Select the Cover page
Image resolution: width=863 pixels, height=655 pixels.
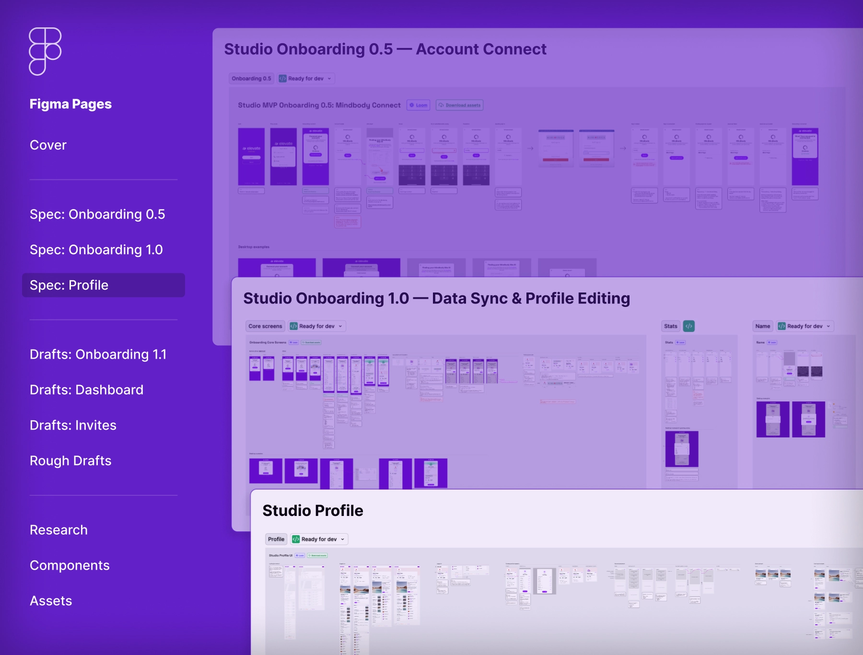coord(48,145)
